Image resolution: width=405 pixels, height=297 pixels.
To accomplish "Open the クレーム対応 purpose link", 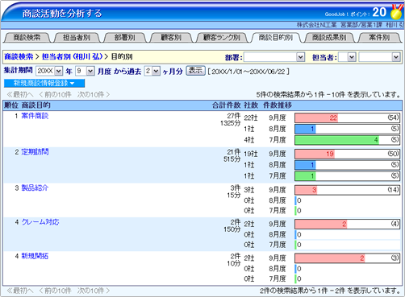I will click(40, 222).
